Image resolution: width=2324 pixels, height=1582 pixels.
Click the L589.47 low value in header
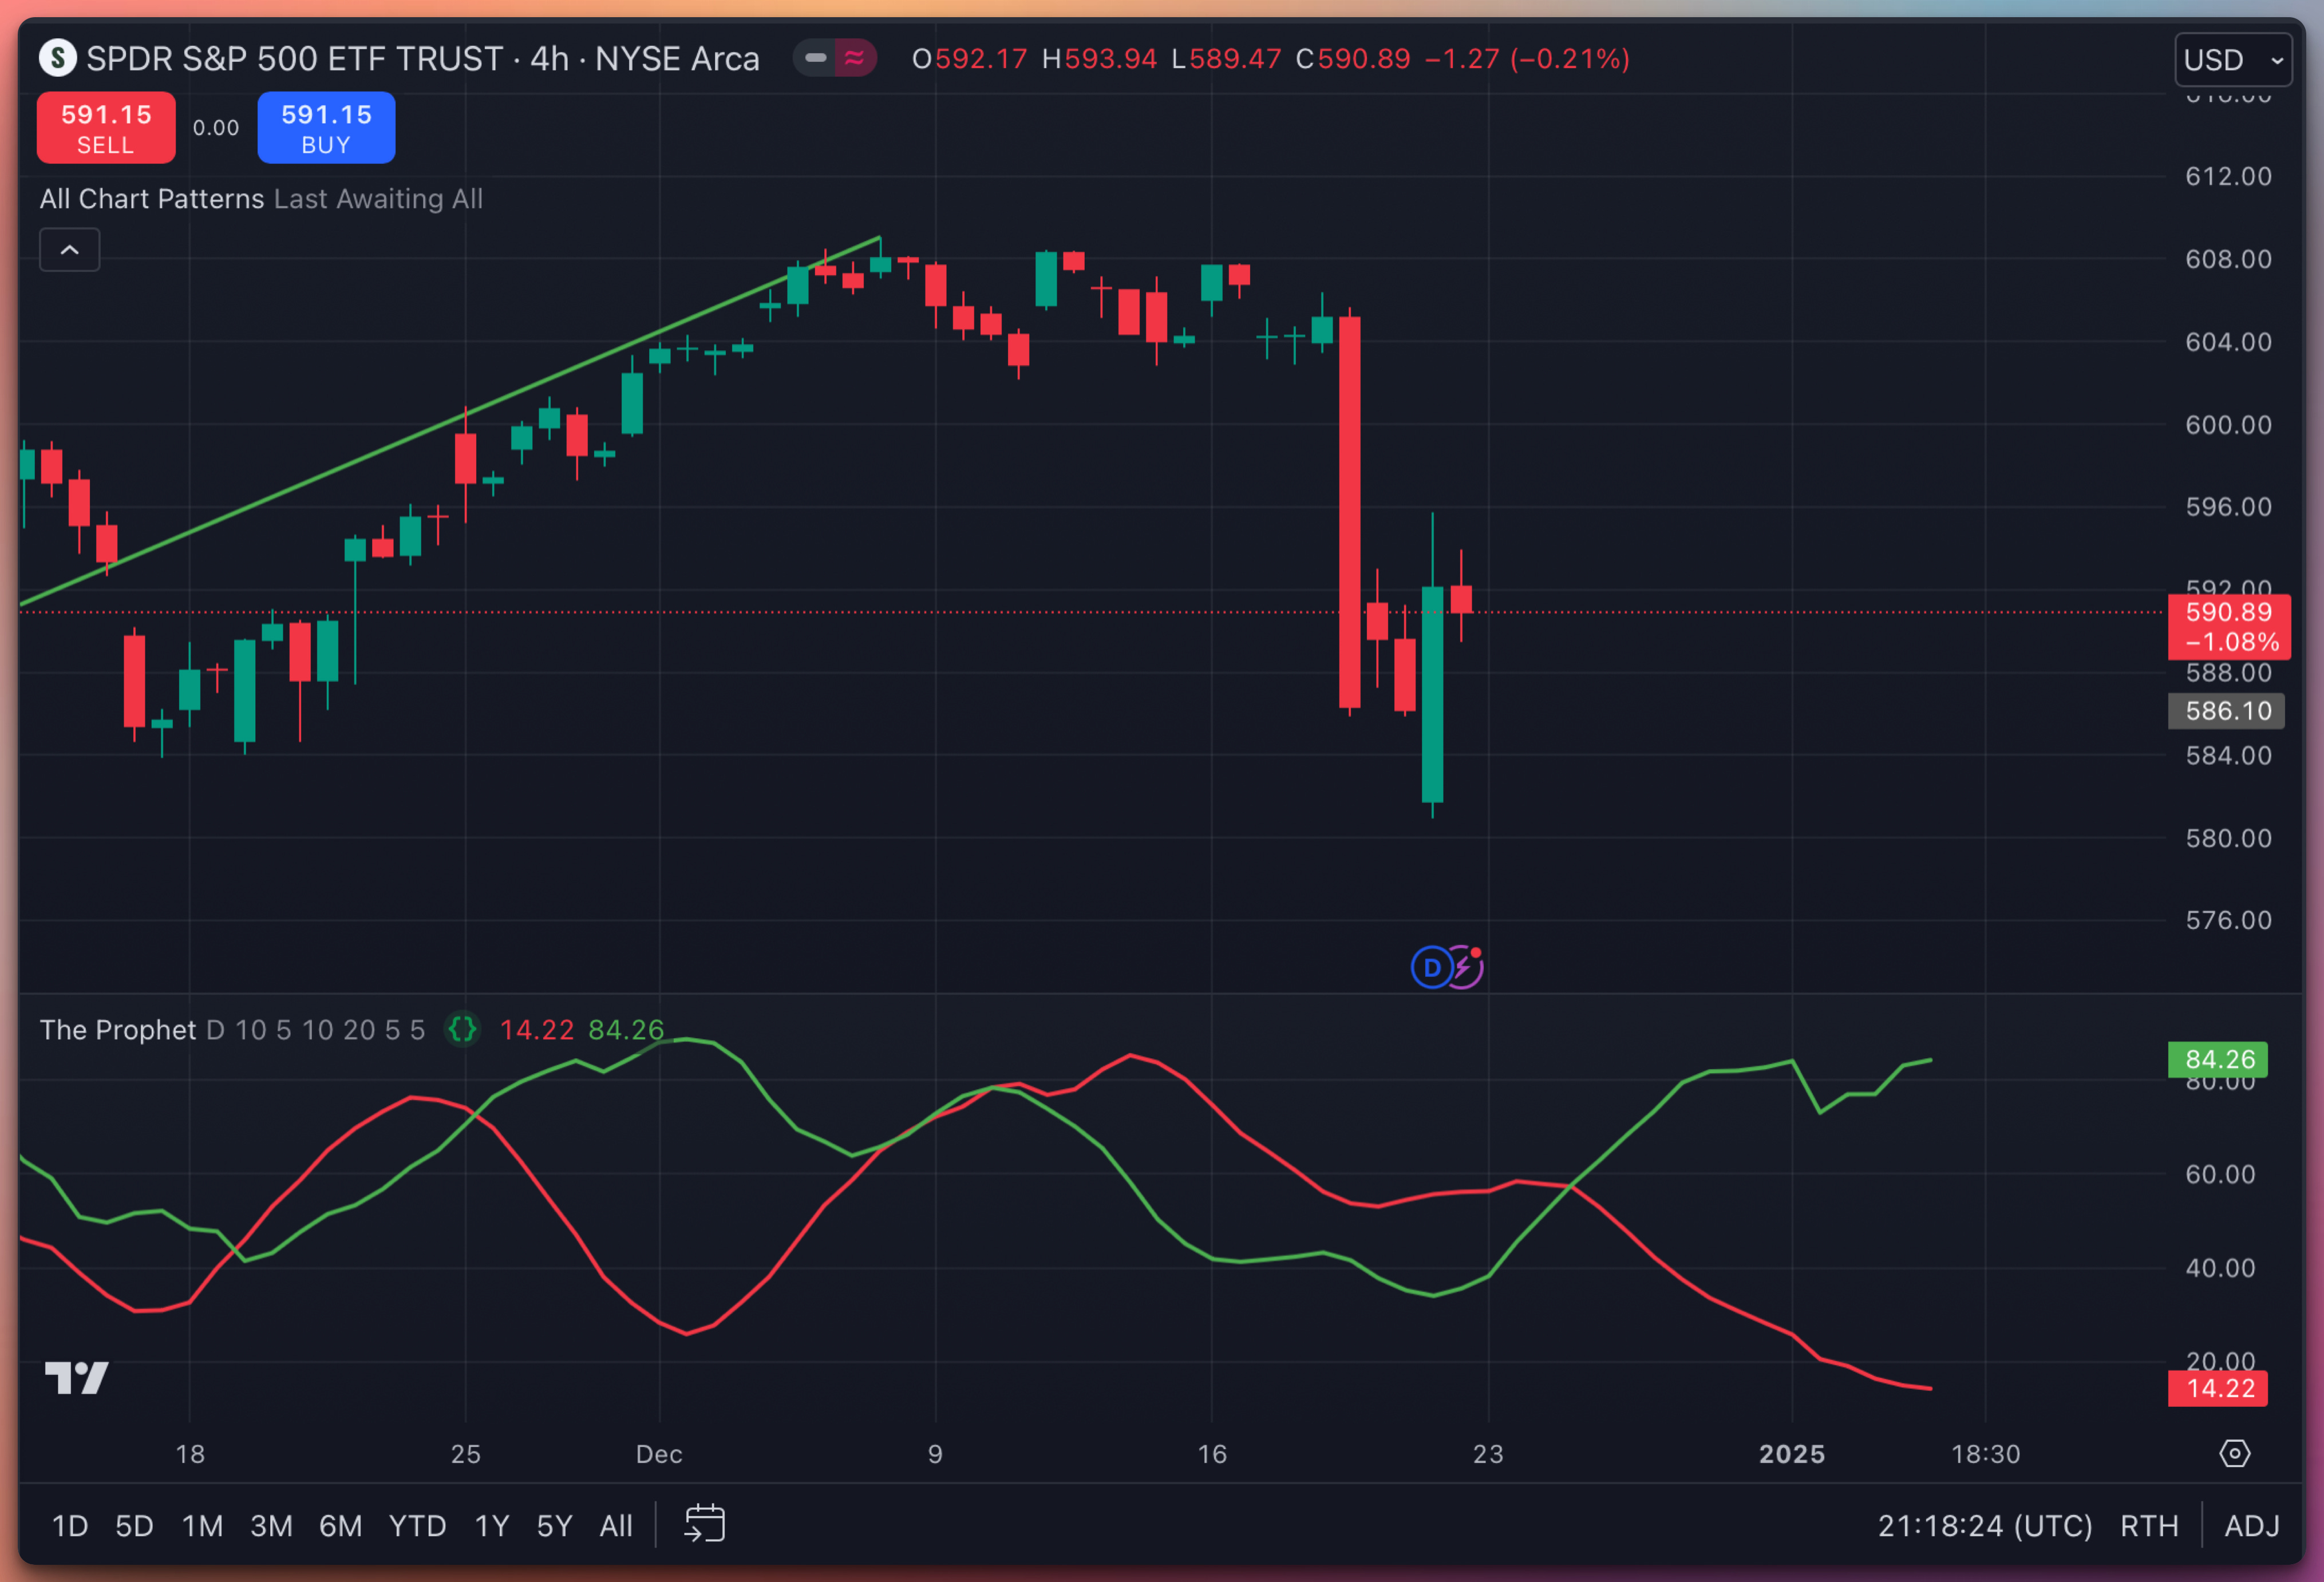pos(1226,59)
